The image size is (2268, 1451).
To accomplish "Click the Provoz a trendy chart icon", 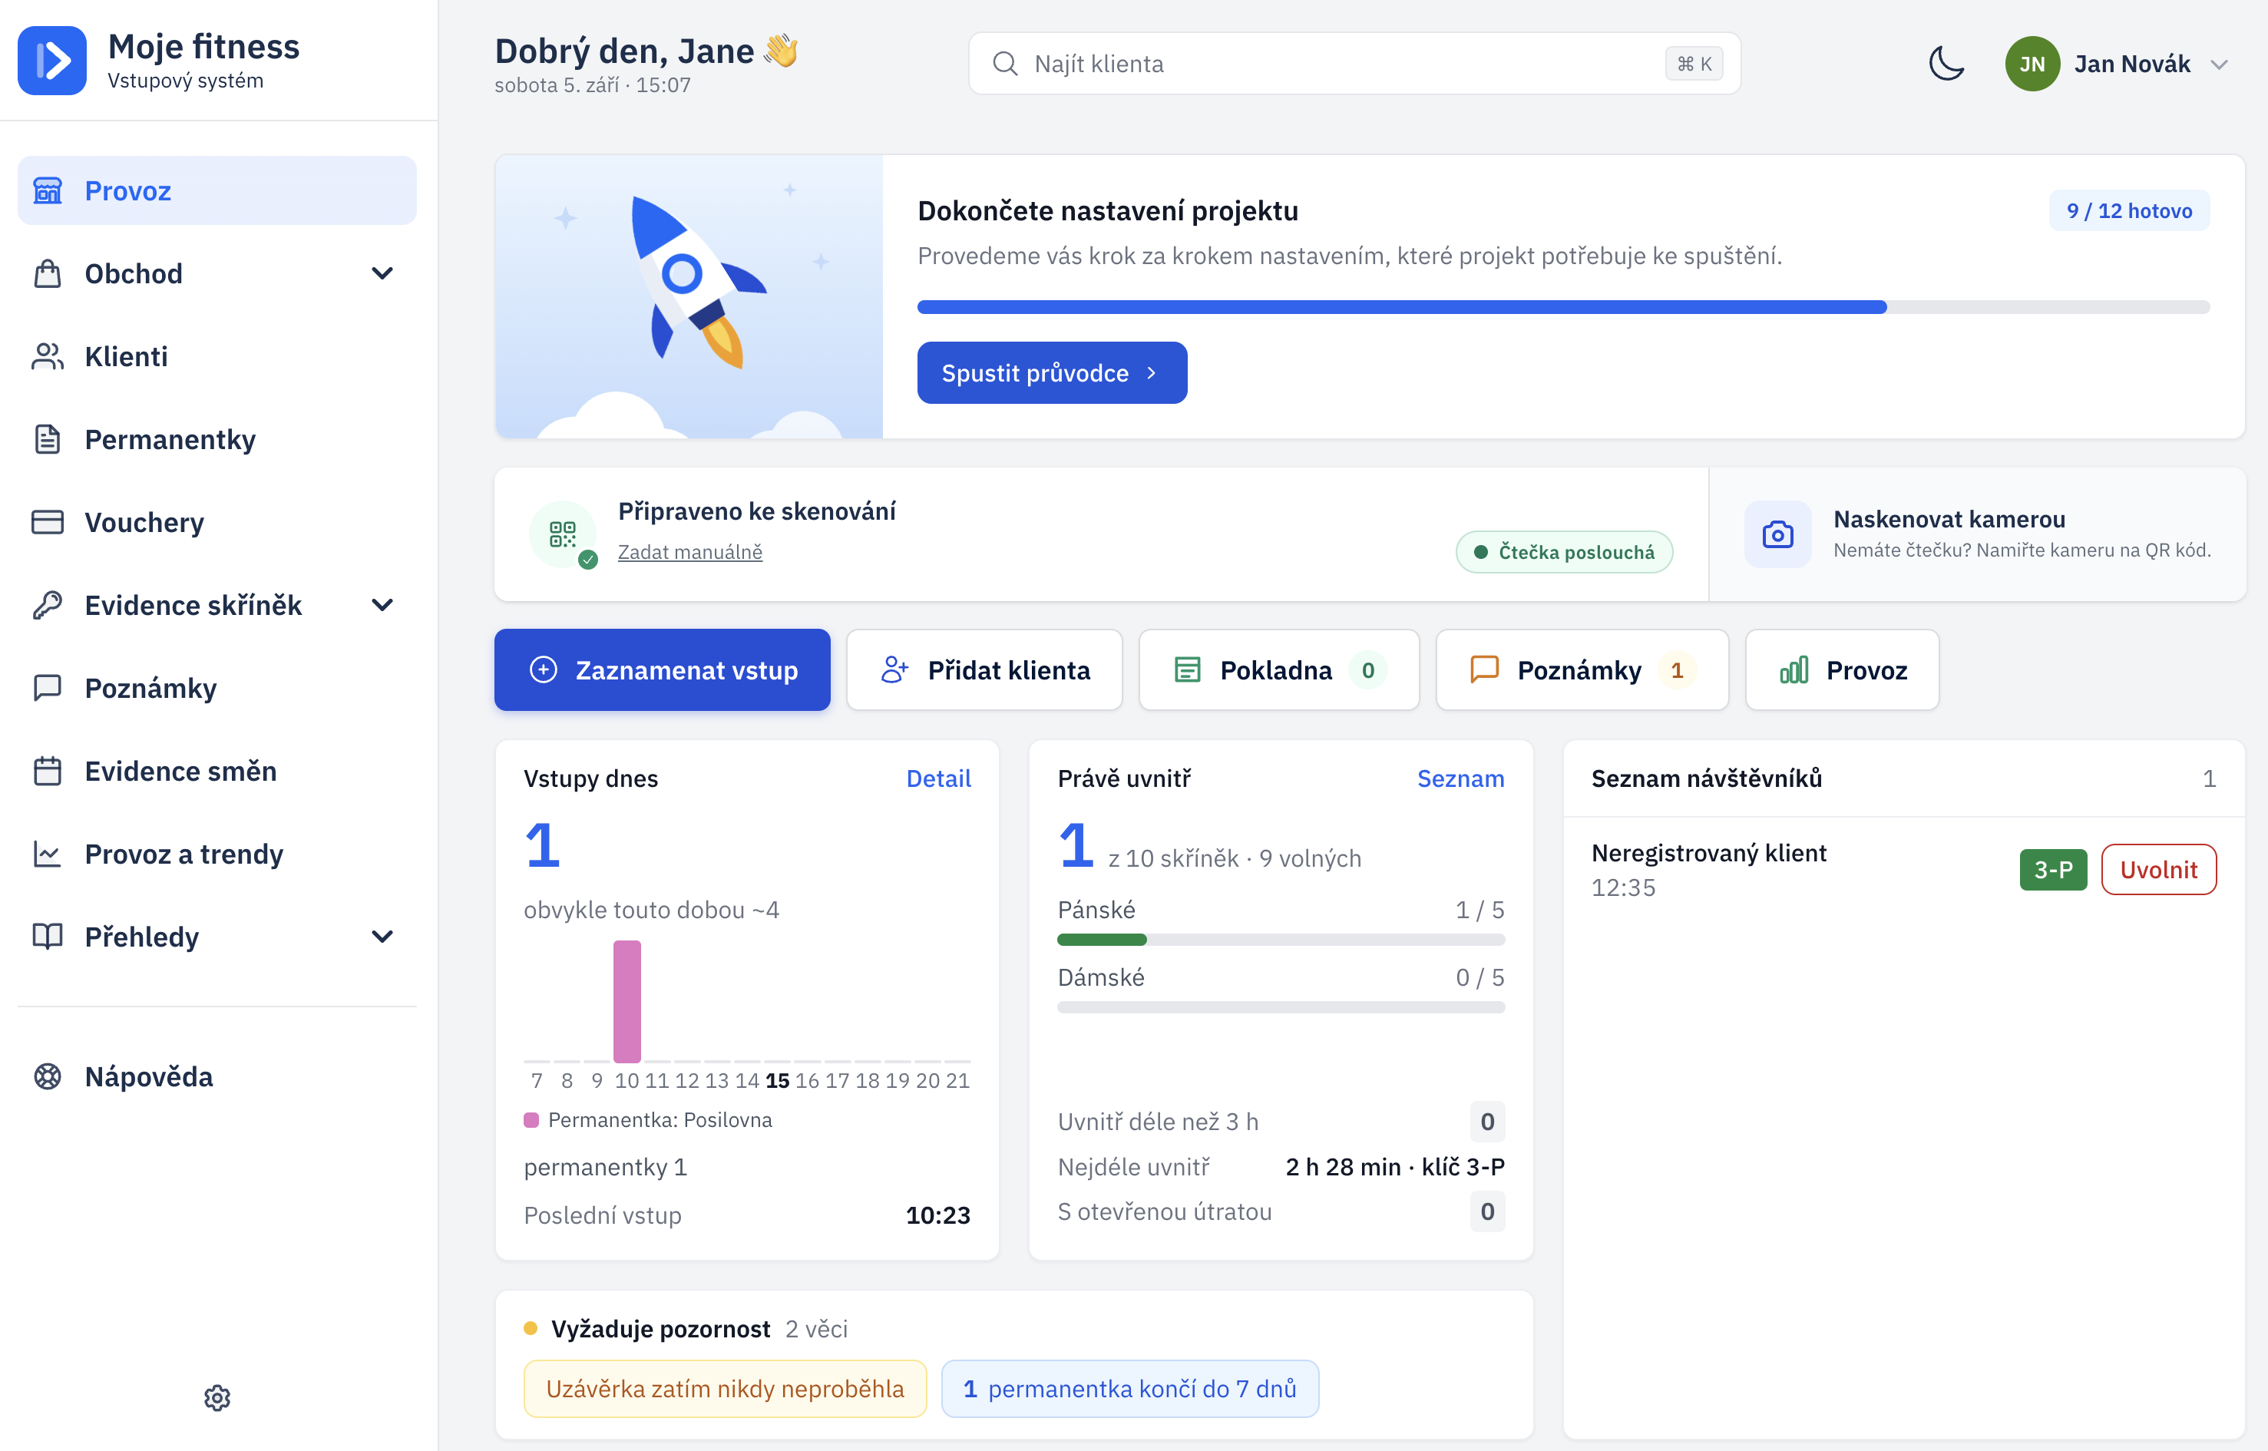I will 47,854.
